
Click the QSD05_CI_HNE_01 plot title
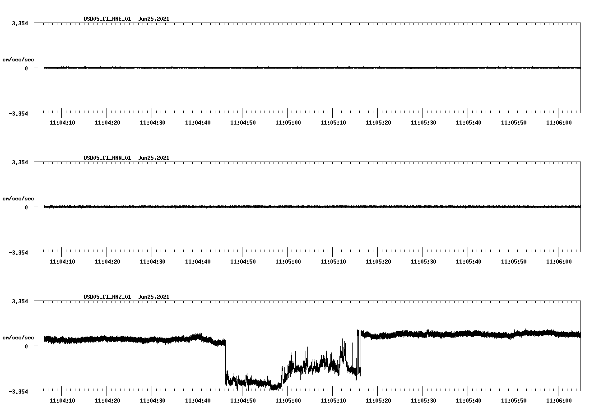[107, 19]
